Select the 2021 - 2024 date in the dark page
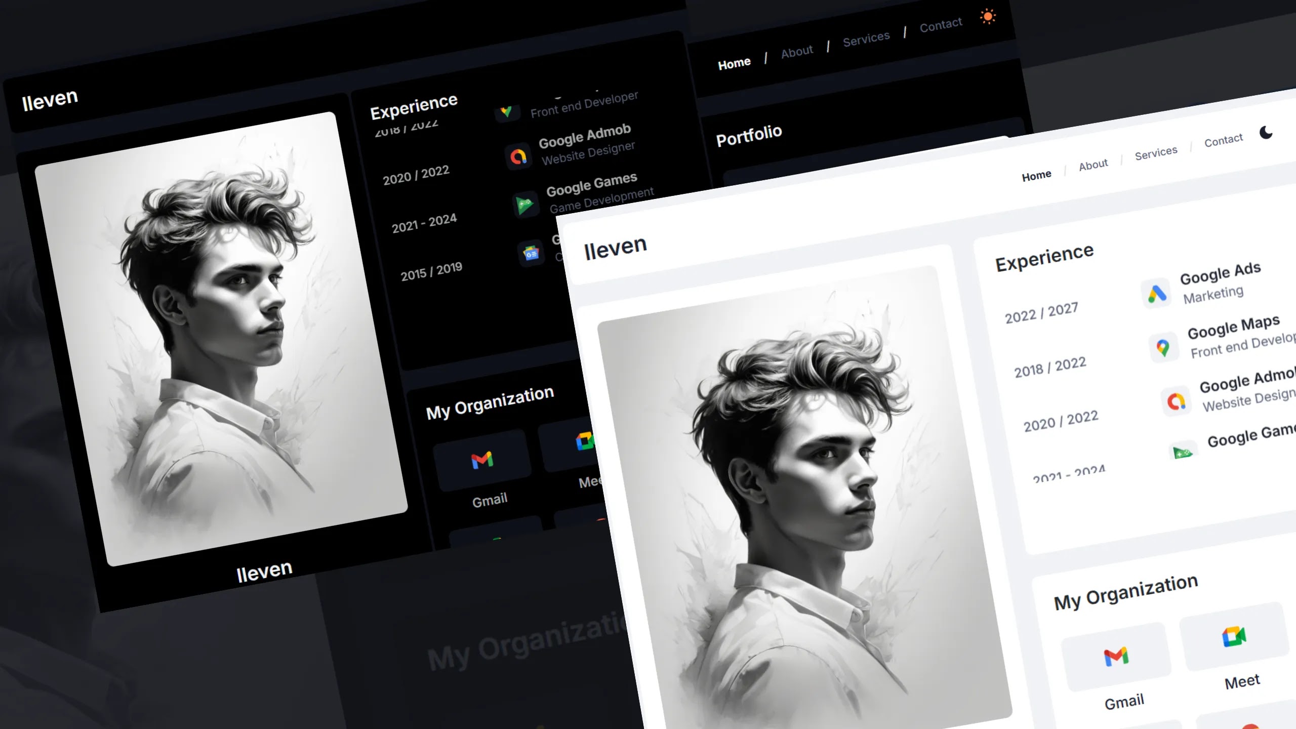This screenshot has width=1296, height=729. coord(424,223)
